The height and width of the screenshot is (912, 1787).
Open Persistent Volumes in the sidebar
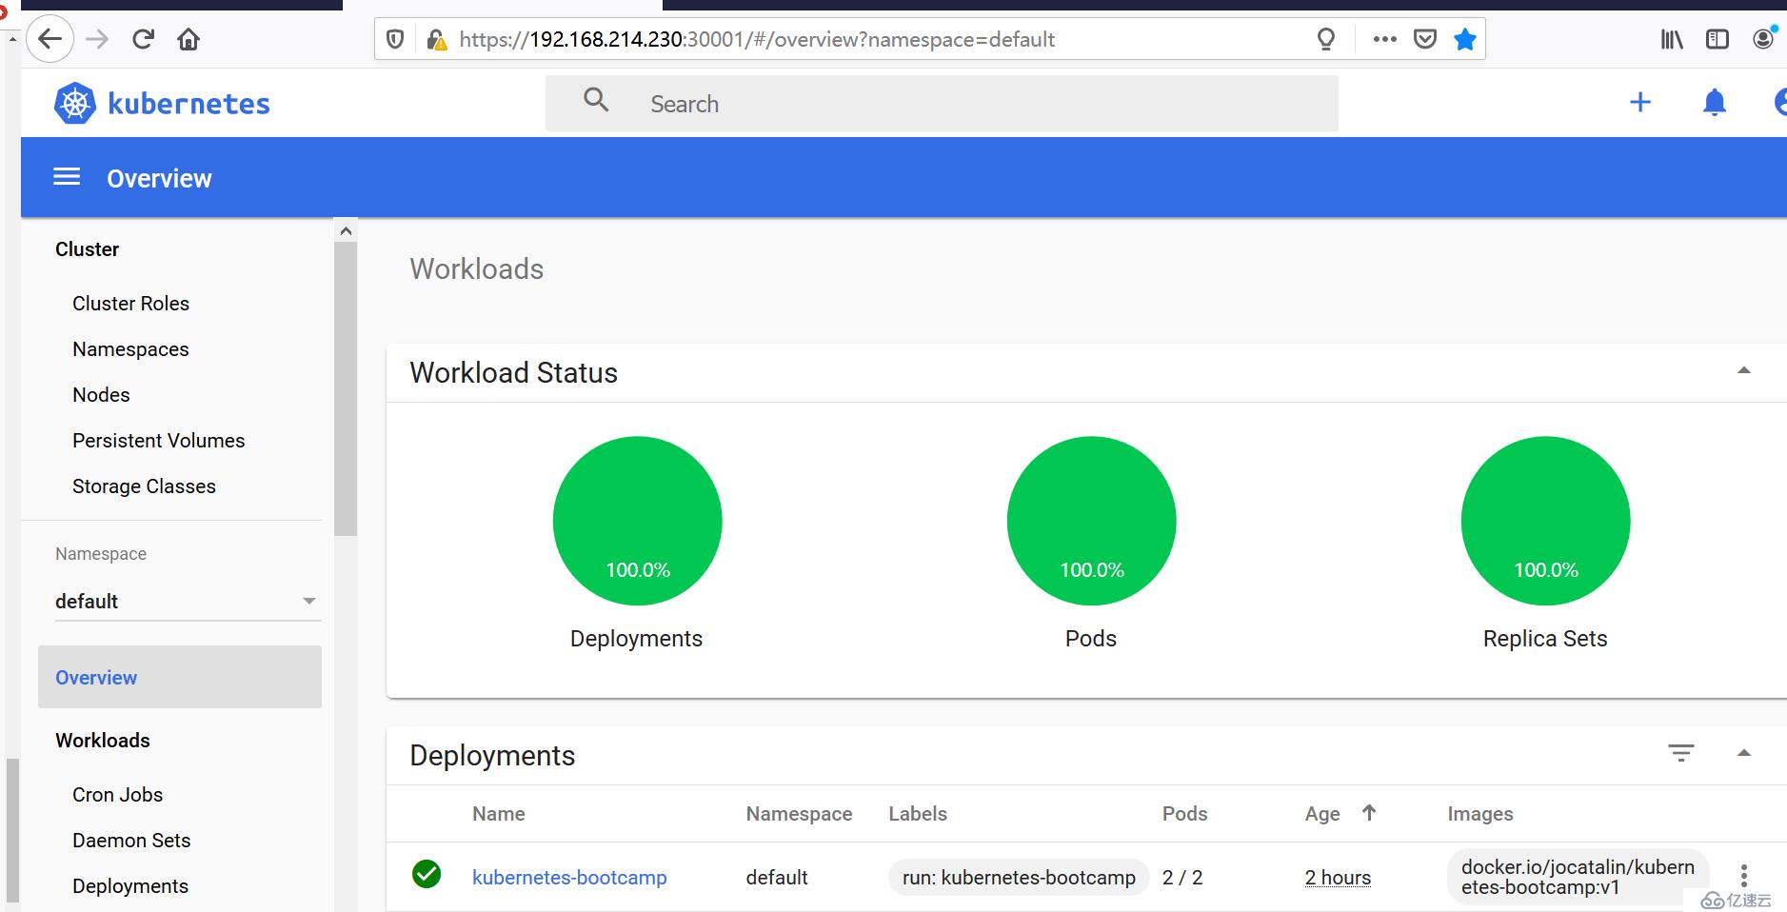click(158, 441)
